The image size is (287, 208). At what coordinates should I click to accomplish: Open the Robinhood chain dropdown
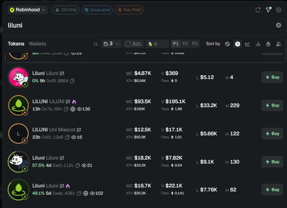point(27,10)
